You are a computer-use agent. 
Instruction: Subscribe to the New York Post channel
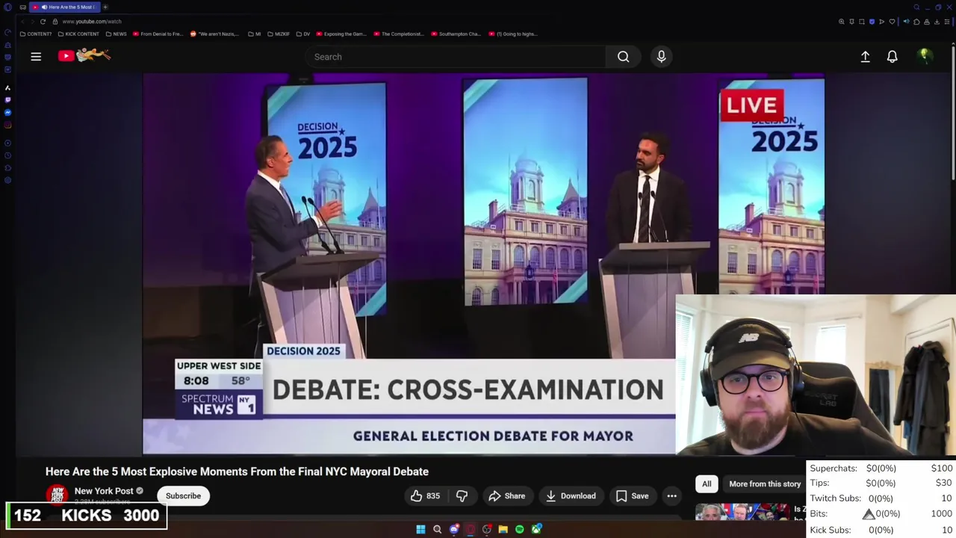tap(183, 495)
